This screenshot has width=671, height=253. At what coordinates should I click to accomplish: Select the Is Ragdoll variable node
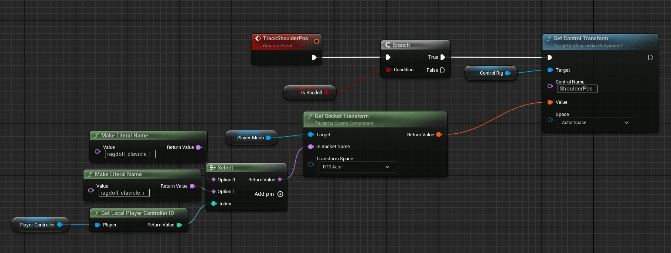pyautogui.click(x=310, y=92)
